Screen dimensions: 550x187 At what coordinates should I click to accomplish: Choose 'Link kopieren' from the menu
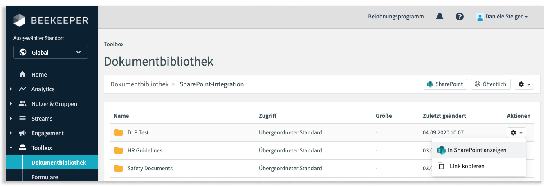[x=467, y=166]
